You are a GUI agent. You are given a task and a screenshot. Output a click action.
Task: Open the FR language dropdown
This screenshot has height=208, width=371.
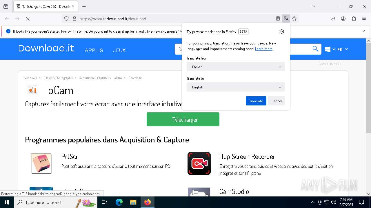[343, 49]
